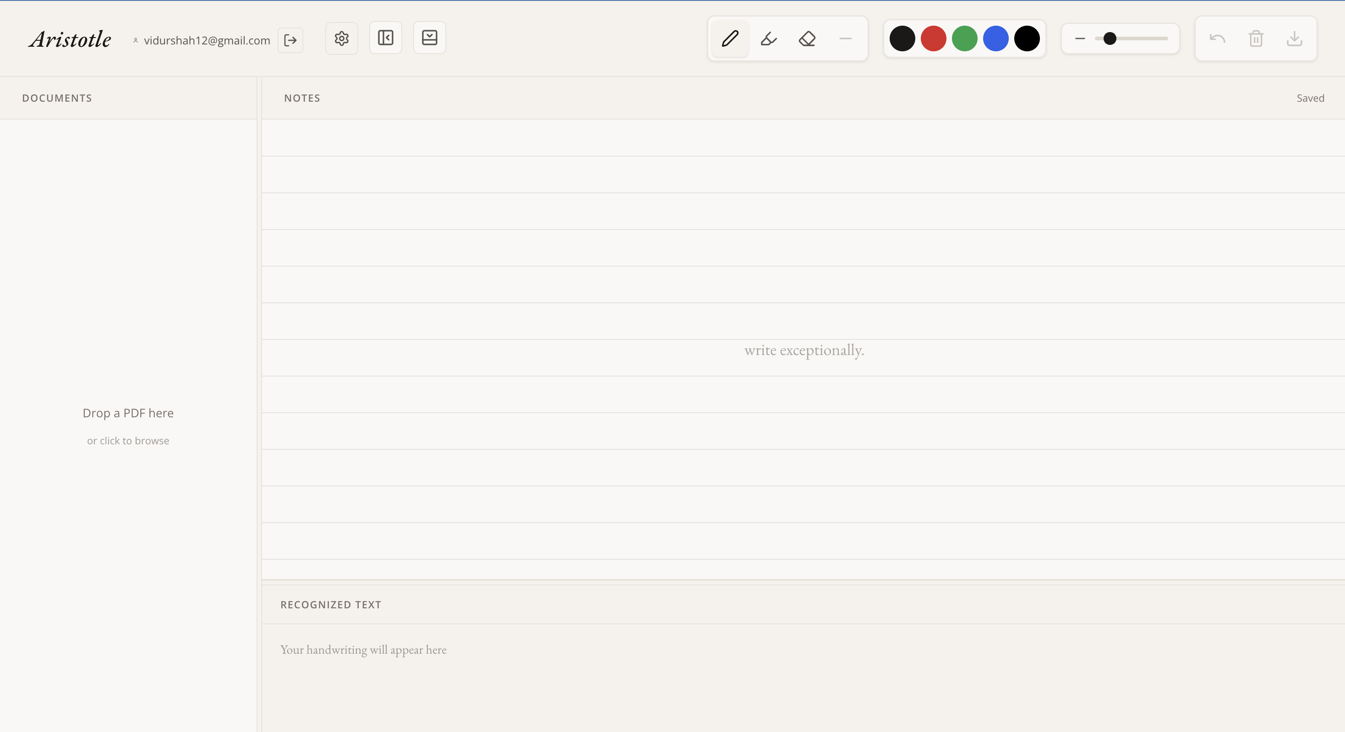Toggle the bottom recognized text panel

click(429, 38)
